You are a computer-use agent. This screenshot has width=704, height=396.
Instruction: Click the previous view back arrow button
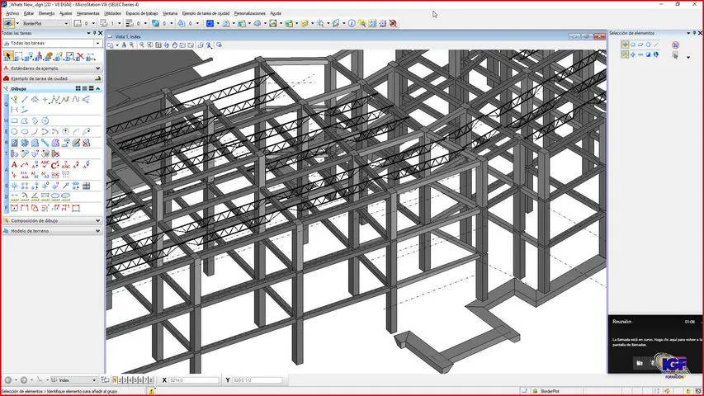tap(8, 380)
